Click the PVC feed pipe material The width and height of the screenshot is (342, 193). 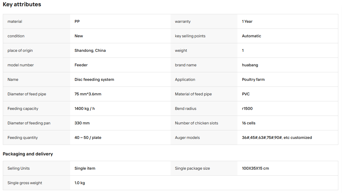(246, 94)
